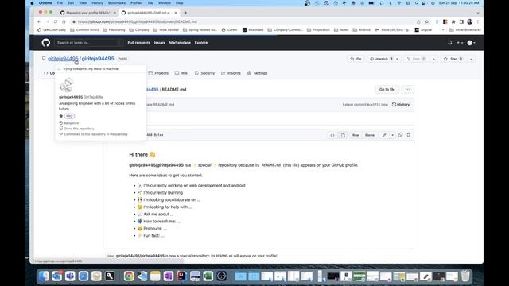
Task: View the commit History
Action: click(401, 104)
